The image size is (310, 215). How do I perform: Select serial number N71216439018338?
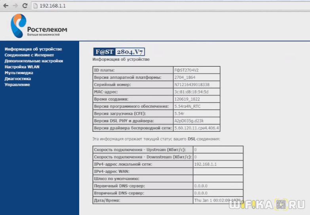(192, 84)
